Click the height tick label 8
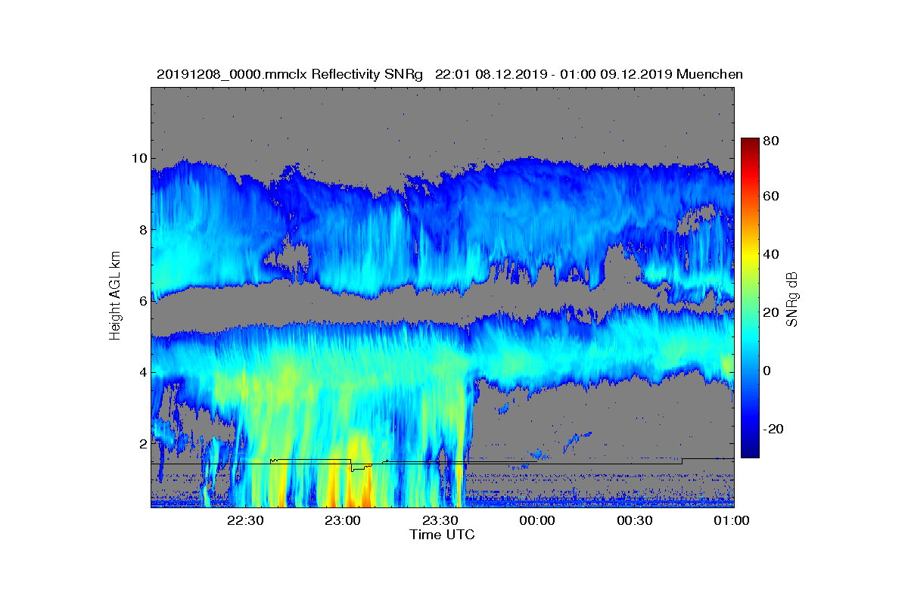 [141, 230]
